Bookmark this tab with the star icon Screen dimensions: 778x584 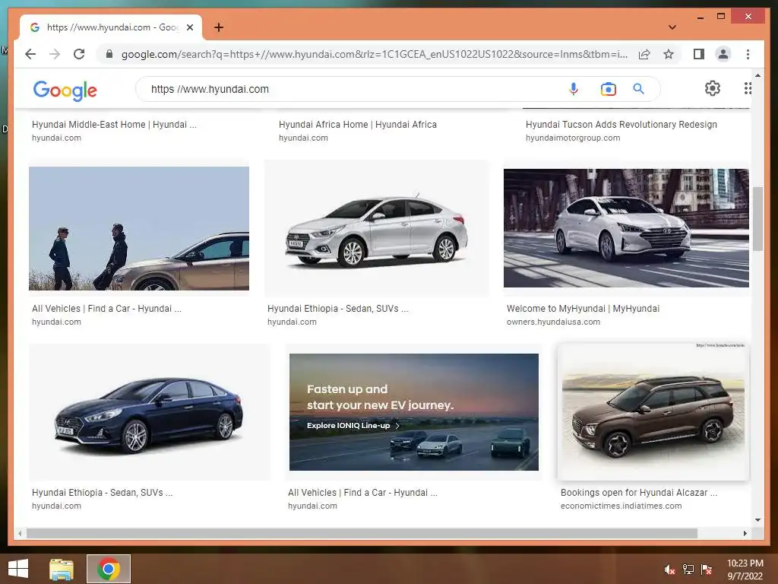click(669, 54)
